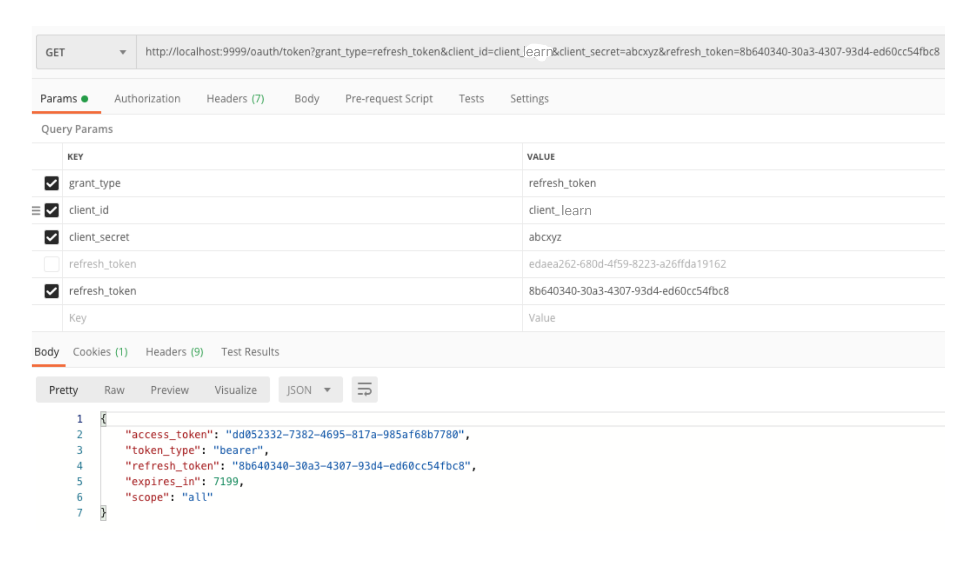971x568 pixels.
Task: Select the Raw response view
Action: click(114, 390)
